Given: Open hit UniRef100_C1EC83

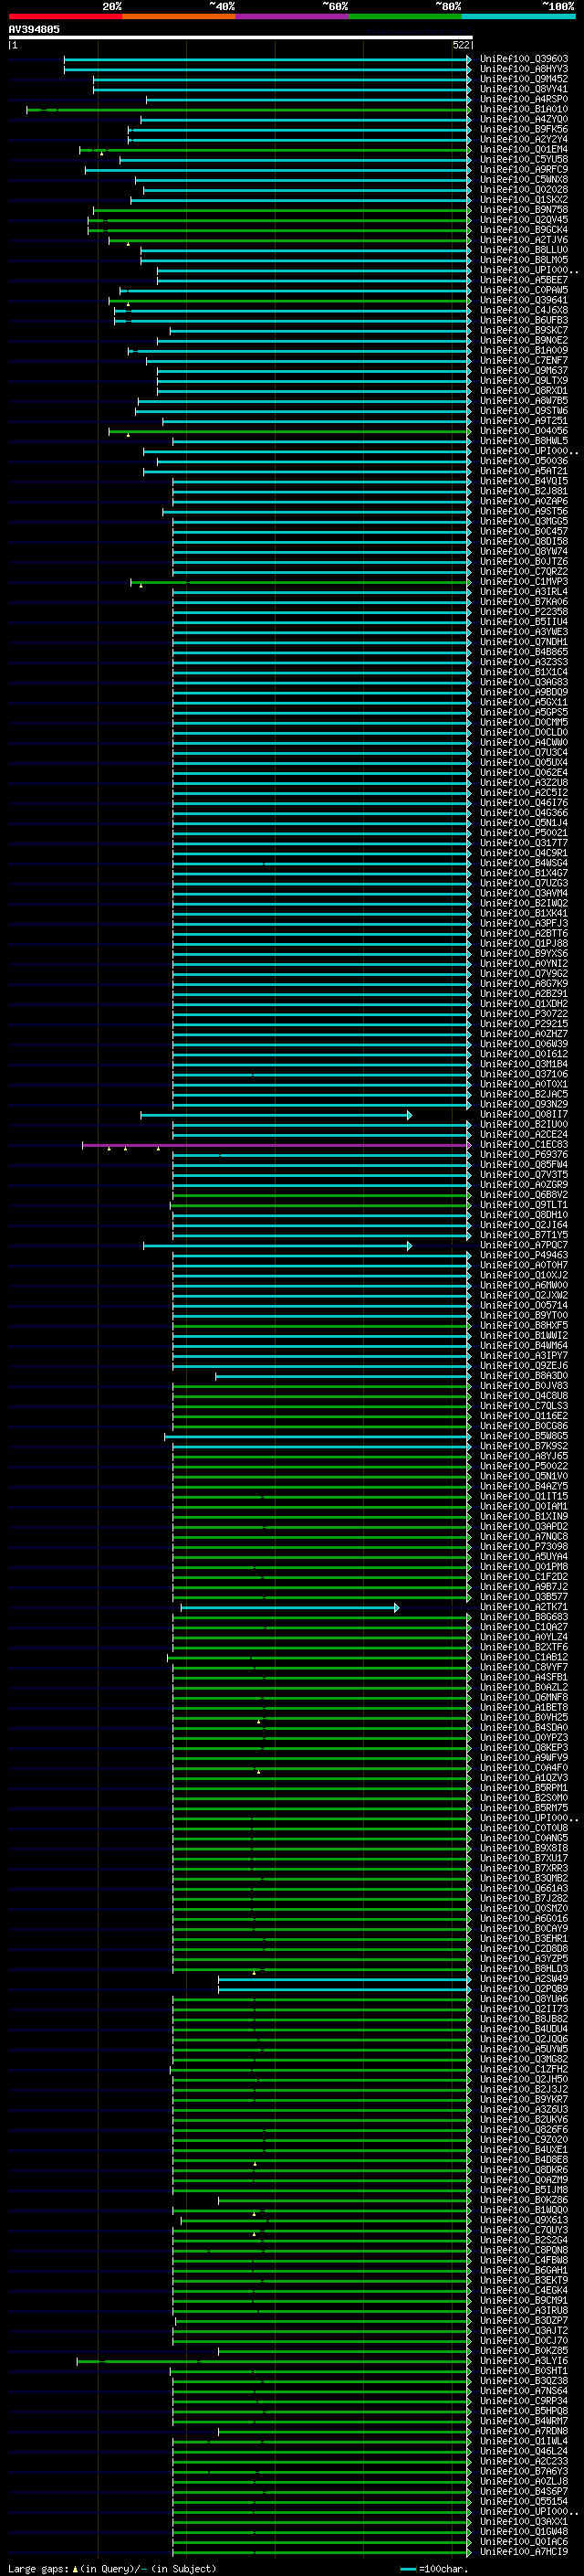Looking at the screenshot, I should [523, 1144].
